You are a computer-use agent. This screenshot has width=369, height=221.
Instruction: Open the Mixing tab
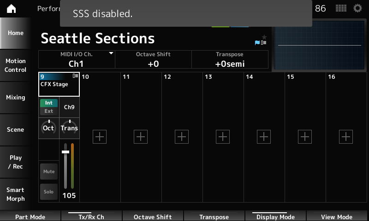click(16, 98)
